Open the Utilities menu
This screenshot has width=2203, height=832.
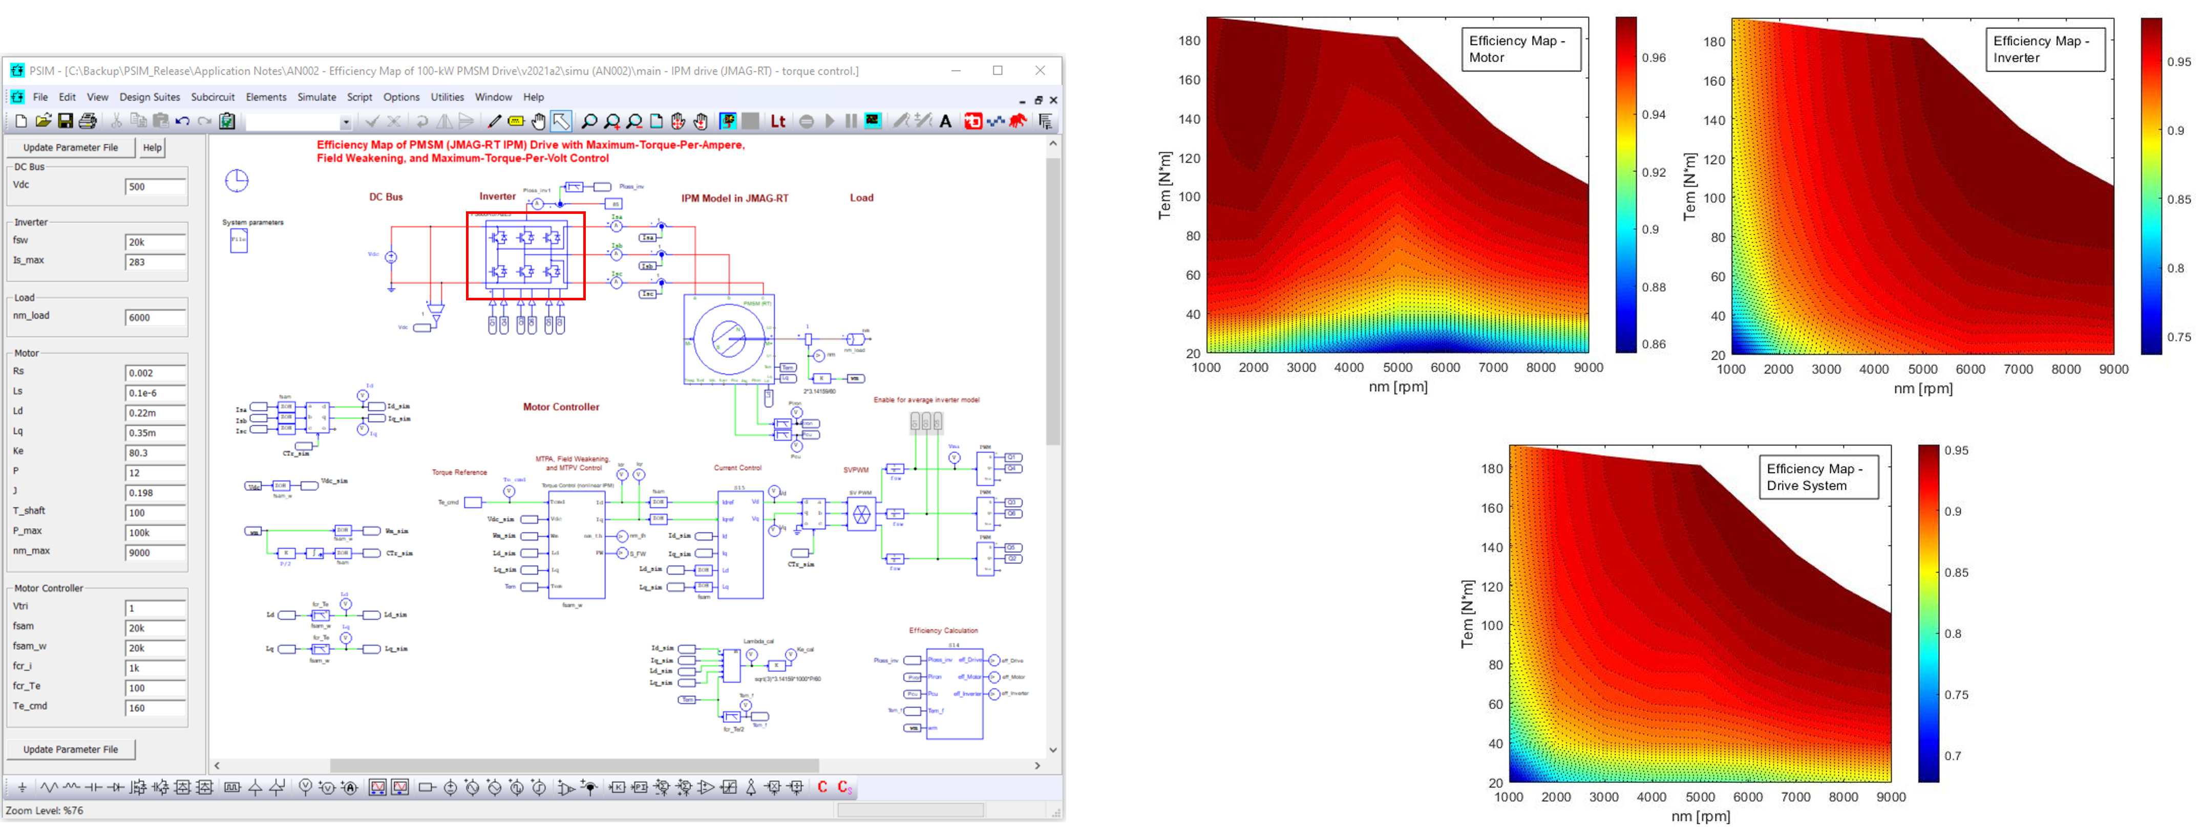point(447,97)
